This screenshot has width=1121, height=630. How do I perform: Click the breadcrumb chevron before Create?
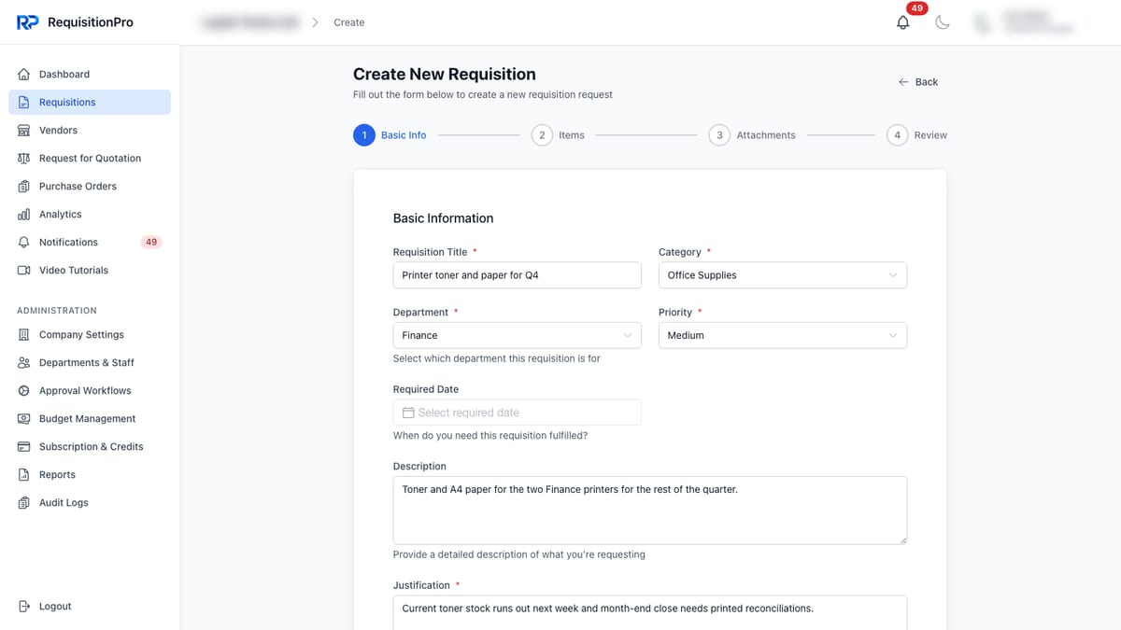(x=315, y=22)
